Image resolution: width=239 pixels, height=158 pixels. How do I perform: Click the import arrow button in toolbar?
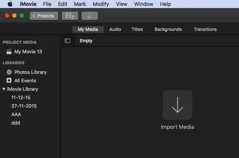point(89,16)
